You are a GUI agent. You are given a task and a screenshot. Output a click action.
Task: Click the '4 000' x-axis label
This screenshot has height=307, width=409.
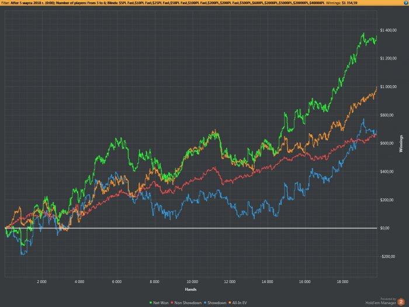79,282
